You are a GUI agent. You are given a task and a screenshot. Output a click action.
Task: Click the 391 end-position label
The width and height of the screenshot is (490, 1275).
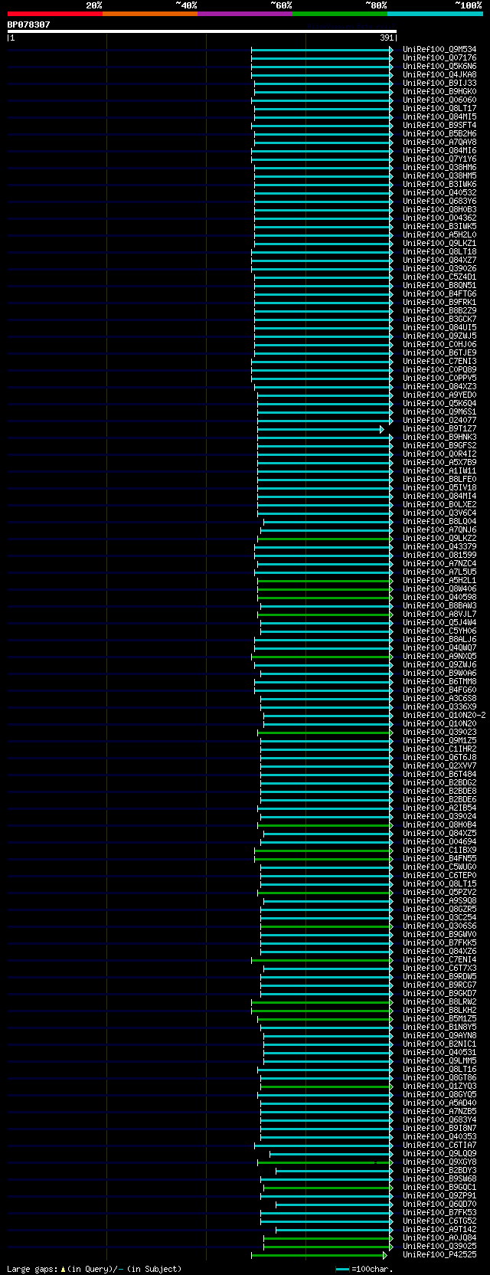(387, 38)
